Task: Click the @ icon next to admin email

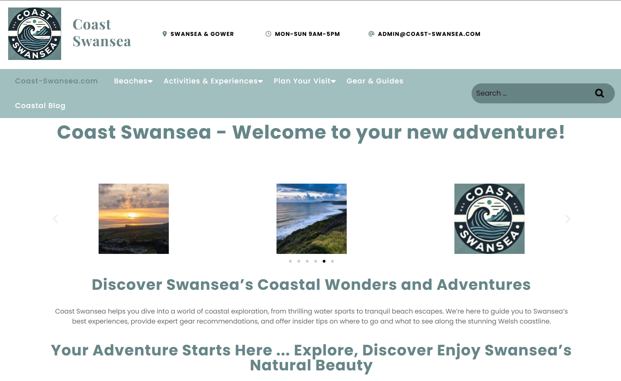Action: click(x=371, y=34)
